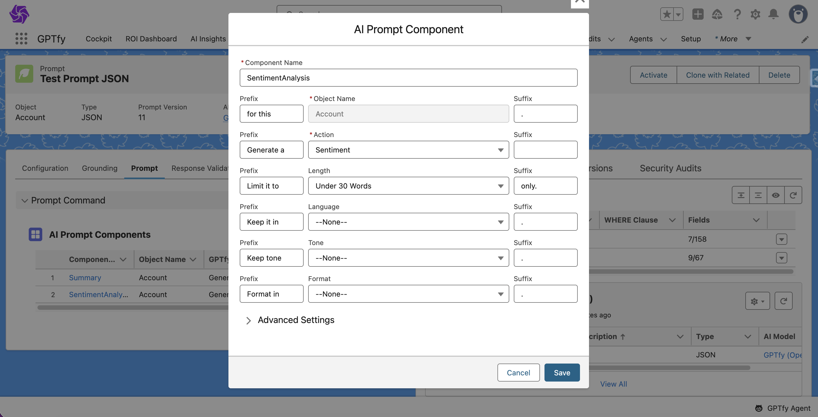Cancel the AI Prompt Component dialog
The height and width of the screenshot is (417, 818).
(x=518, y=373)
